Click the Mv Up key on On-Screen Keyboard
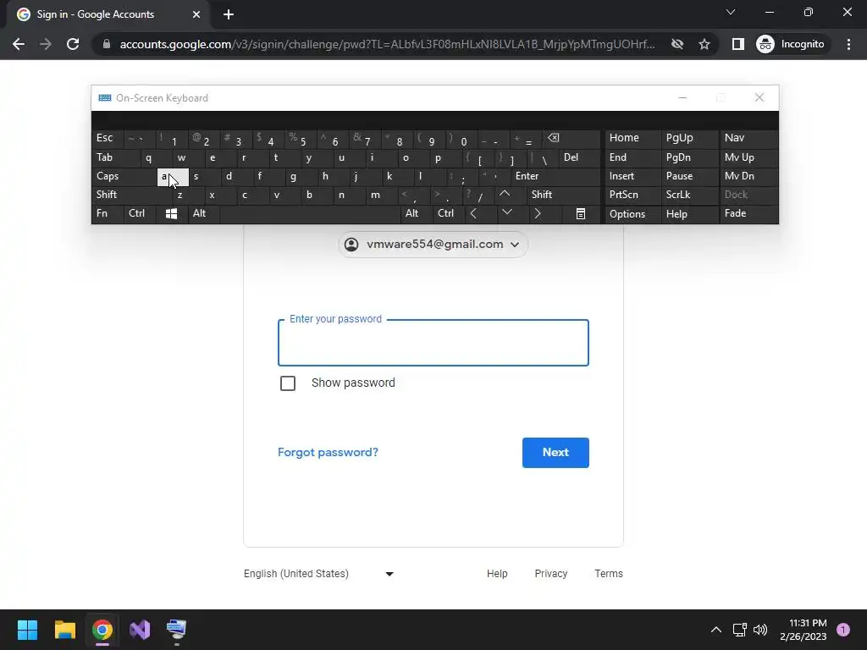The height and width of the screenshot is (650, 867). (x=748, y=157)
